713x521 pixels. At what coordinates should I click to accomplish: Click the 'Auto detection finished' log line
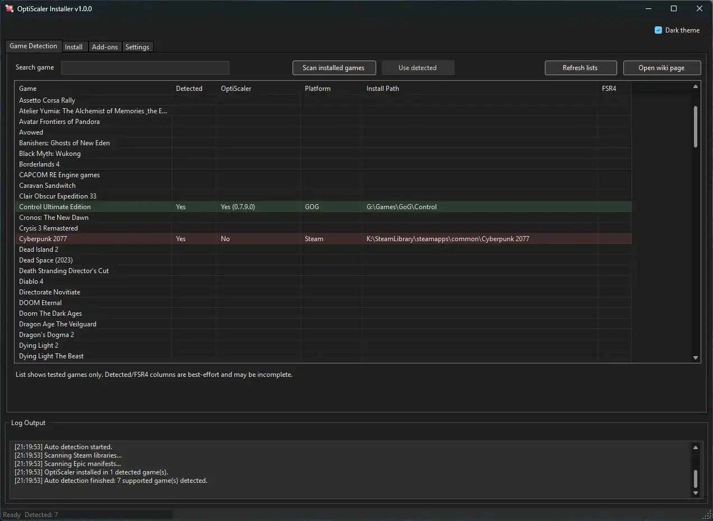pos(111,481)
